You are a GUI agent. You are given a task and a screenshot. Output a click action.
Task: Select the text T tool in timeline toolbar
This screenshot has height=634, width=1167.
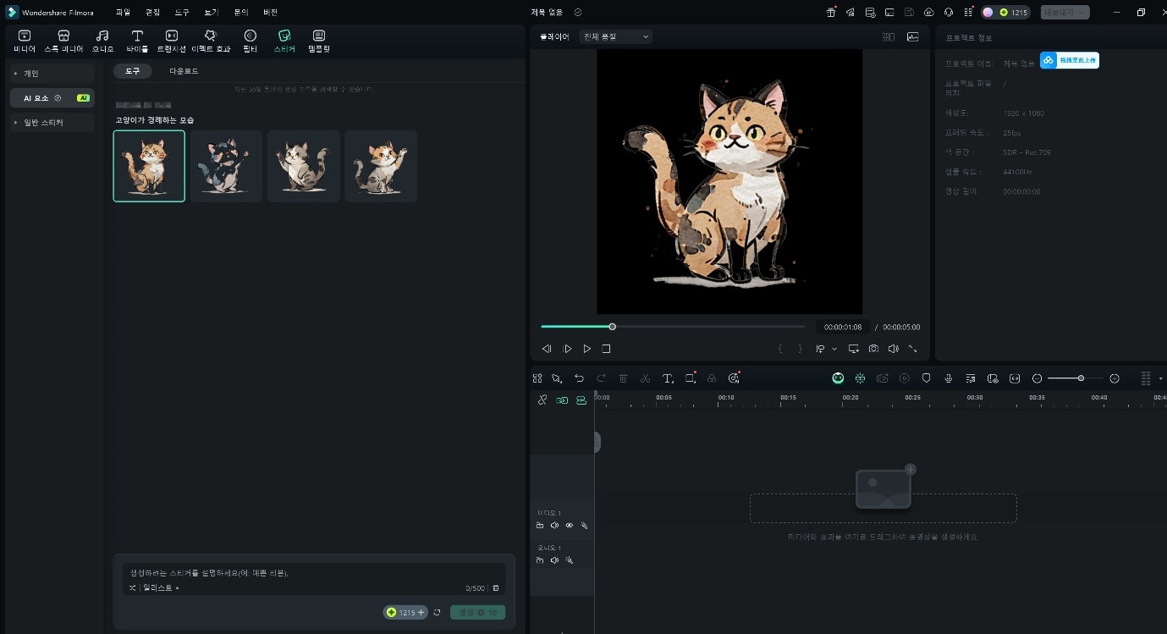tap(668, 378)
